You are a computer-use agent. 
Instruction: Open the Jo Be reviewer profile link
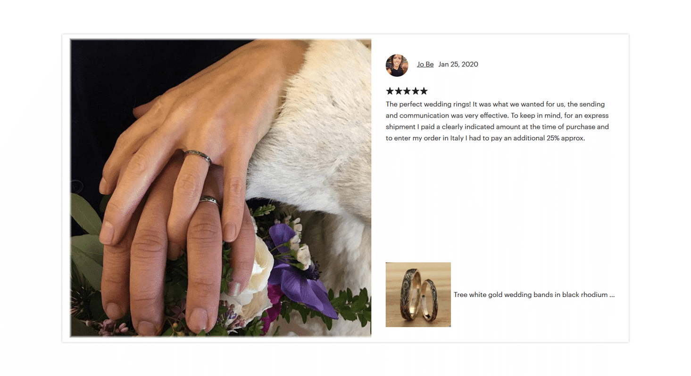[x=425, y=64]
